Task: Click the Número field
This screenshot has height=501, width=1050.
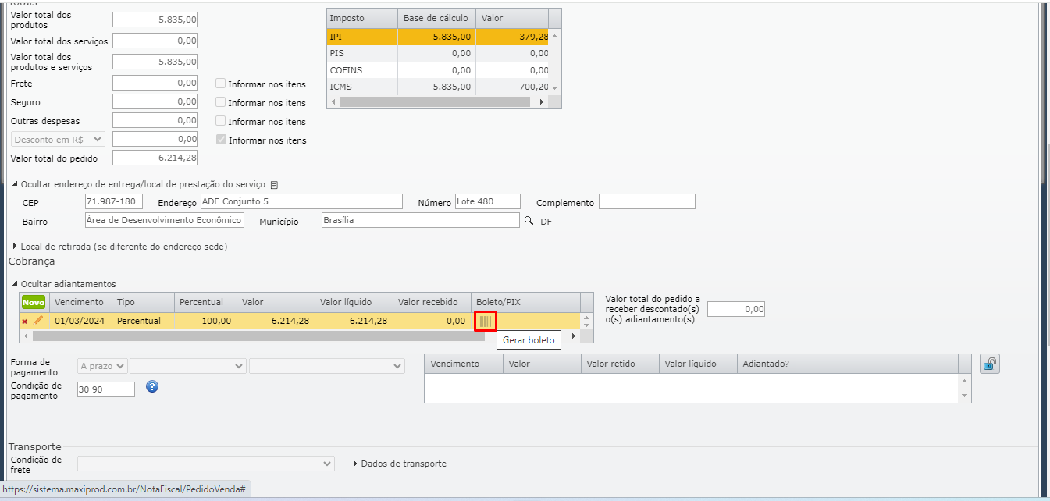Action: pyautogui.click(x=488, y=201)
